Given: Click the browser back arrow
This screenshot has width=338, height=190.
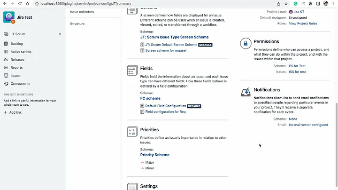Looking at the screenshot, I should [5, 4].
